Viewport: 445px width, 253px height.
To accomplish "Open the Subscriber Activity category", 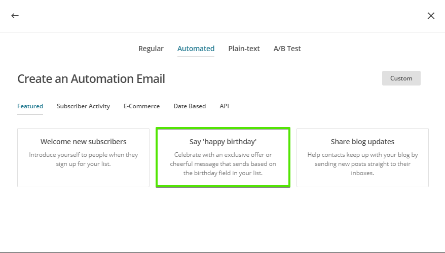I will click(x=83, y=106).
